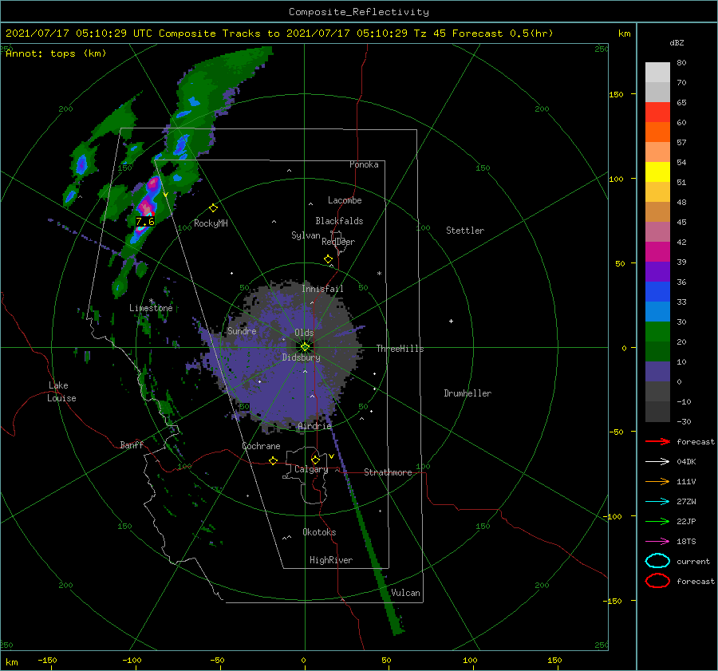Click the magenta 18TS track arrow
The image size is (718, 671).
pyautogui.click(x=657, y=542)
